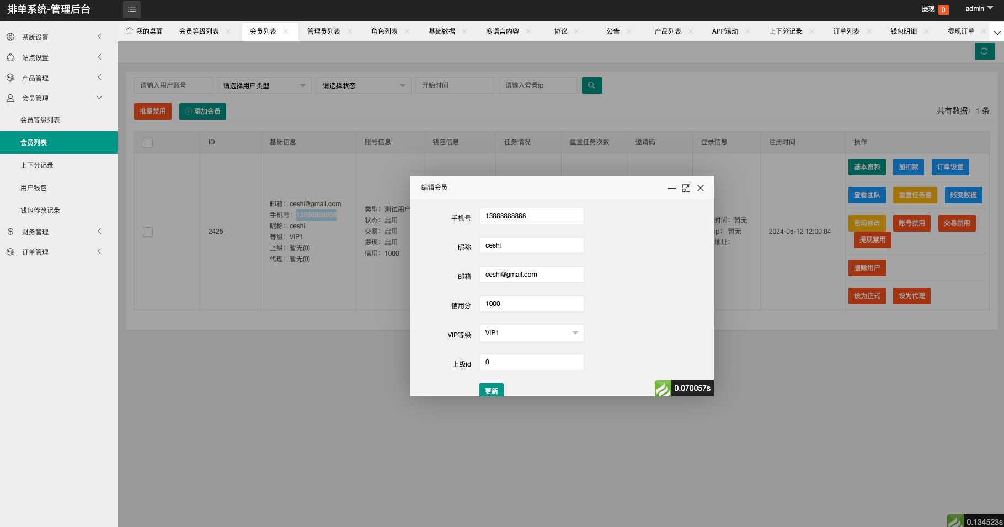Click the search magnifier button

coord(592,85)
